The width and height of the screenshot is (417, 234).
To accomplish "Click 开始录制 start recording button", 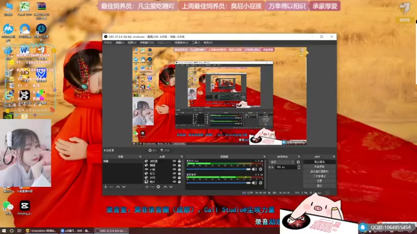I will click(319, 166).
